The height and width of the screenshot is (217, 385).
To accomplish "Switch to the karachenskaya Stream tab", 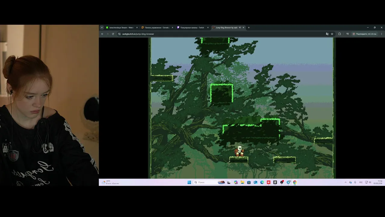I will [x=122, y=27].
